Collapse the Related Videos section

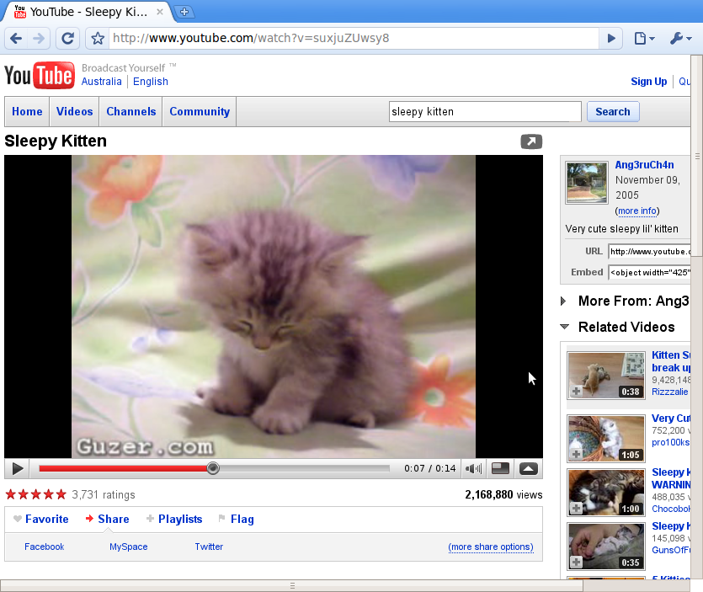click(x=565, y=327)
